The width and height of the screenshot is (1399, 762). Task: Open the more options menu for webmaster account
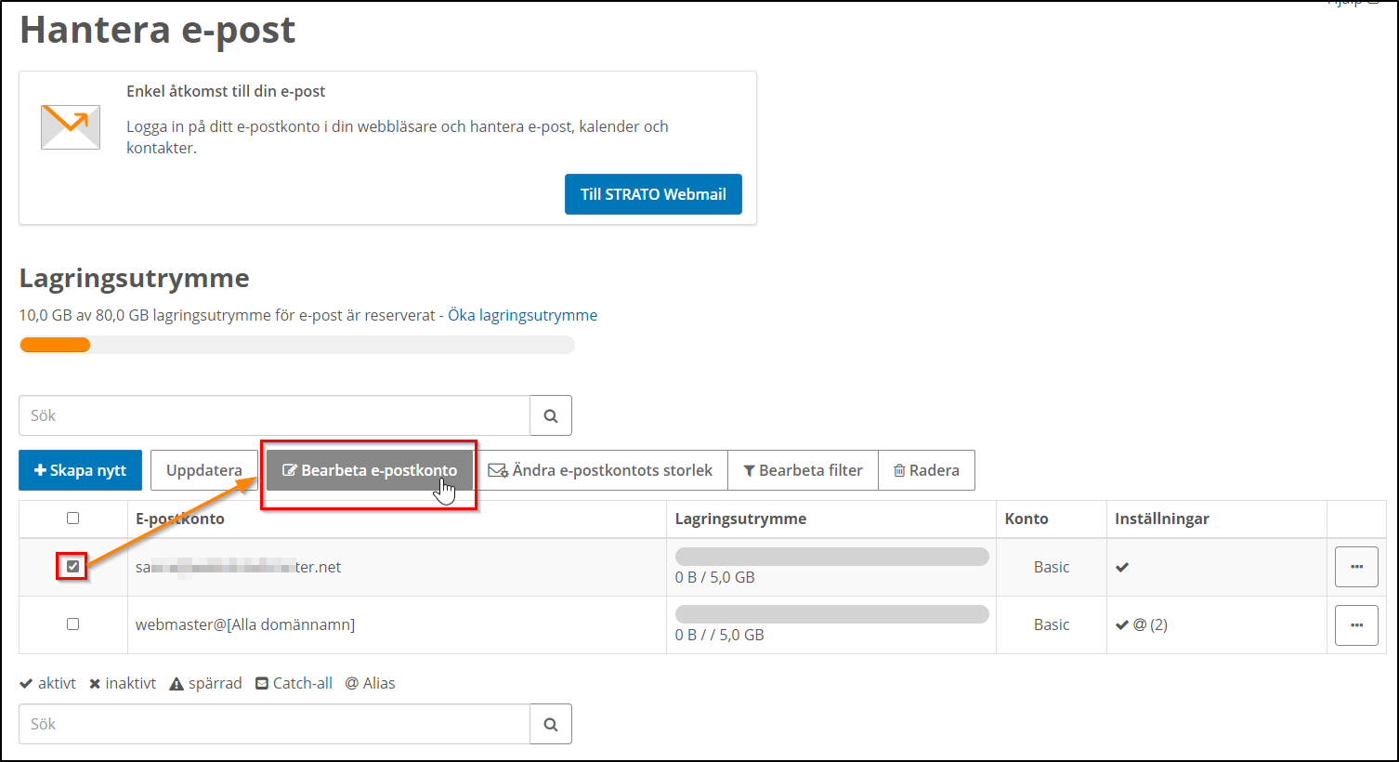click(1356, 625)
